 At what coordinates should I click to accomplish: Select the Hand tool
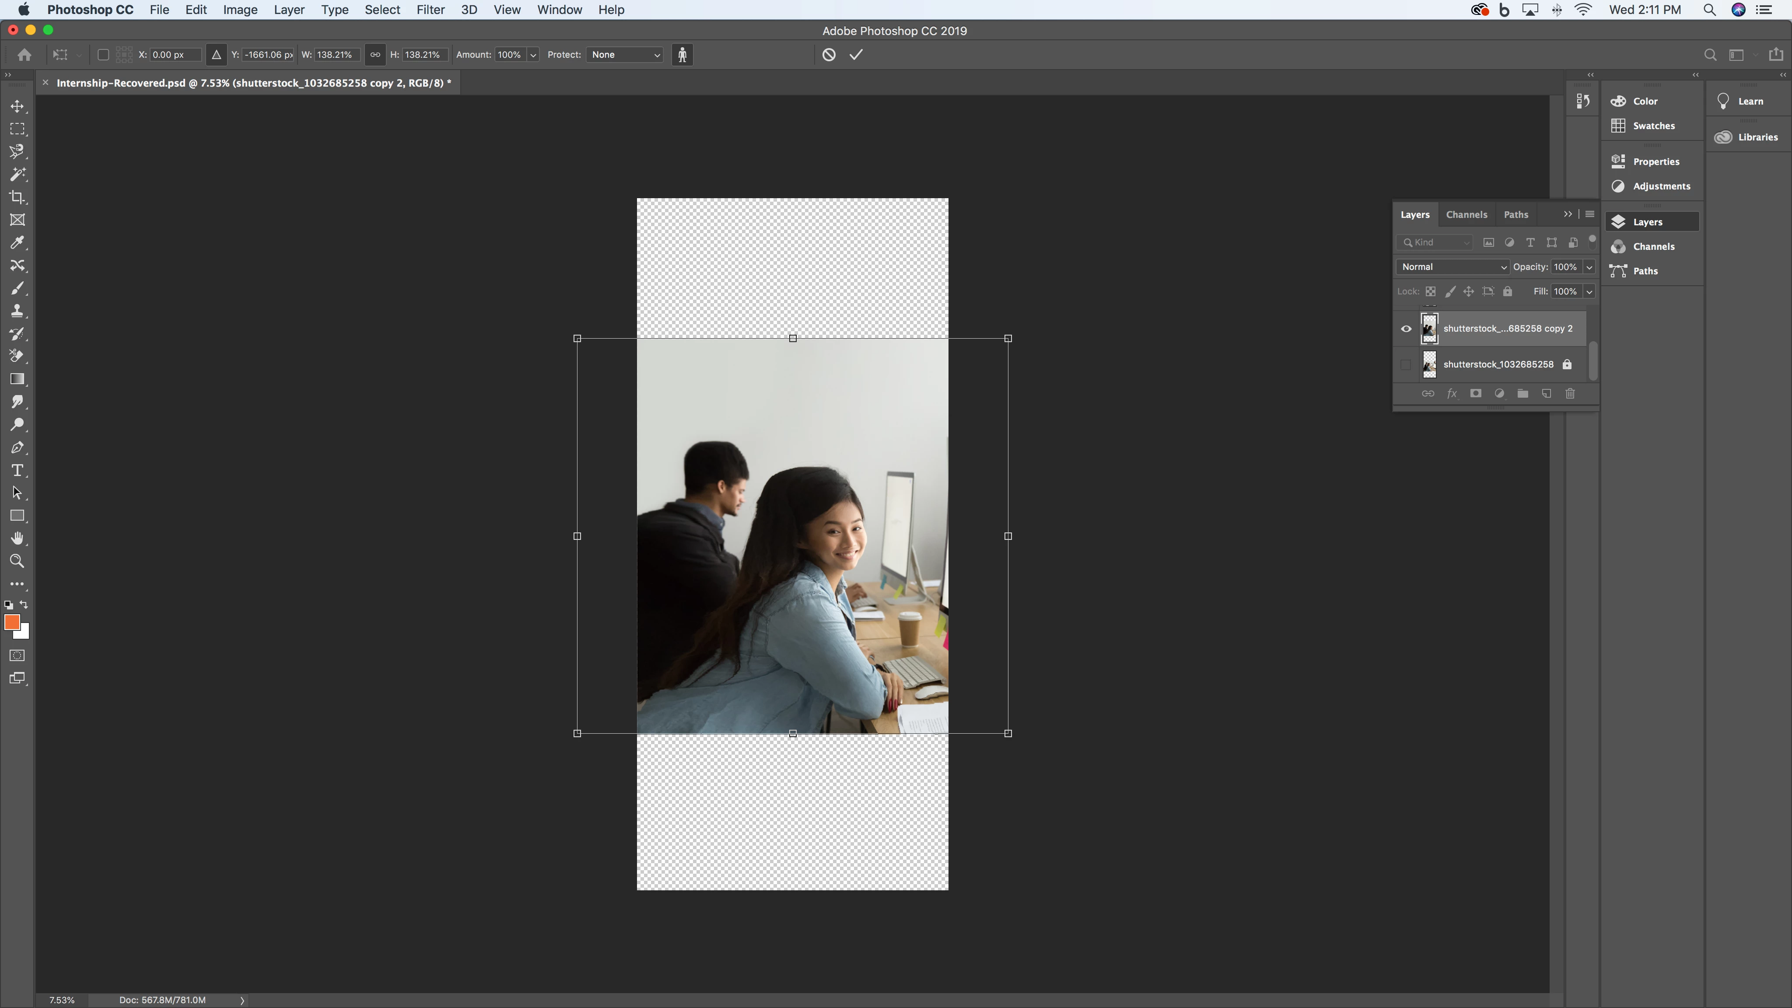coord(17,539)
